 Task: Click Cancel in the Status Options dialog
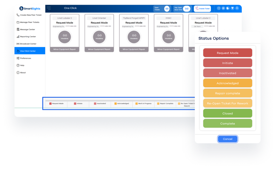click(227, 139)
